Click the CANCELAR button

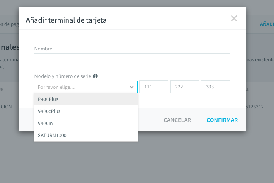pyautogui.click(x=177, y=120)
